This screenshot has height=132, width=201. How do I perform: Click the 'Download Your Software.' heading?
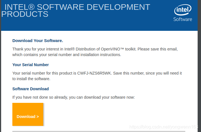(x=38, y=41)
